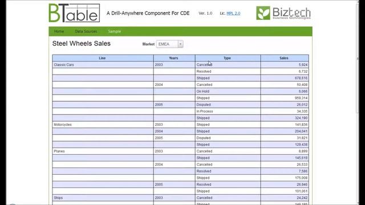
Task: Follow the MPL 2.0 license link
Action: click(233, 13)
